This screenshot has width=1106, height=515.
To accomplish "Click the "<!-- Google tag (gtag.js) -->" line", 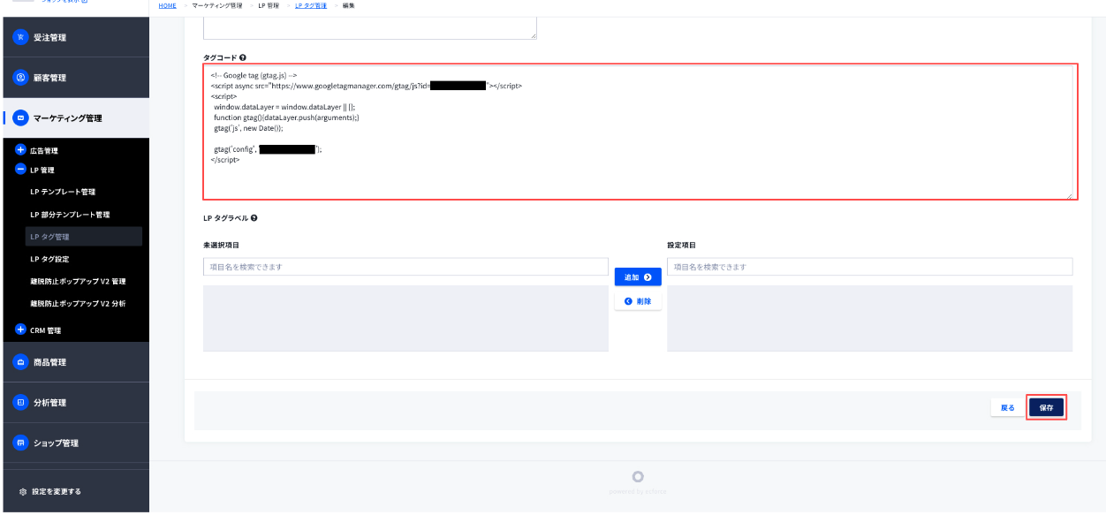I will pyautogui.click(x=254, y=76).
